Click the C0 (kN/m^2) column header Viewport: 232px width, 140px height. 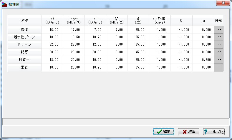pyautogui.click(x=117, y=21)
